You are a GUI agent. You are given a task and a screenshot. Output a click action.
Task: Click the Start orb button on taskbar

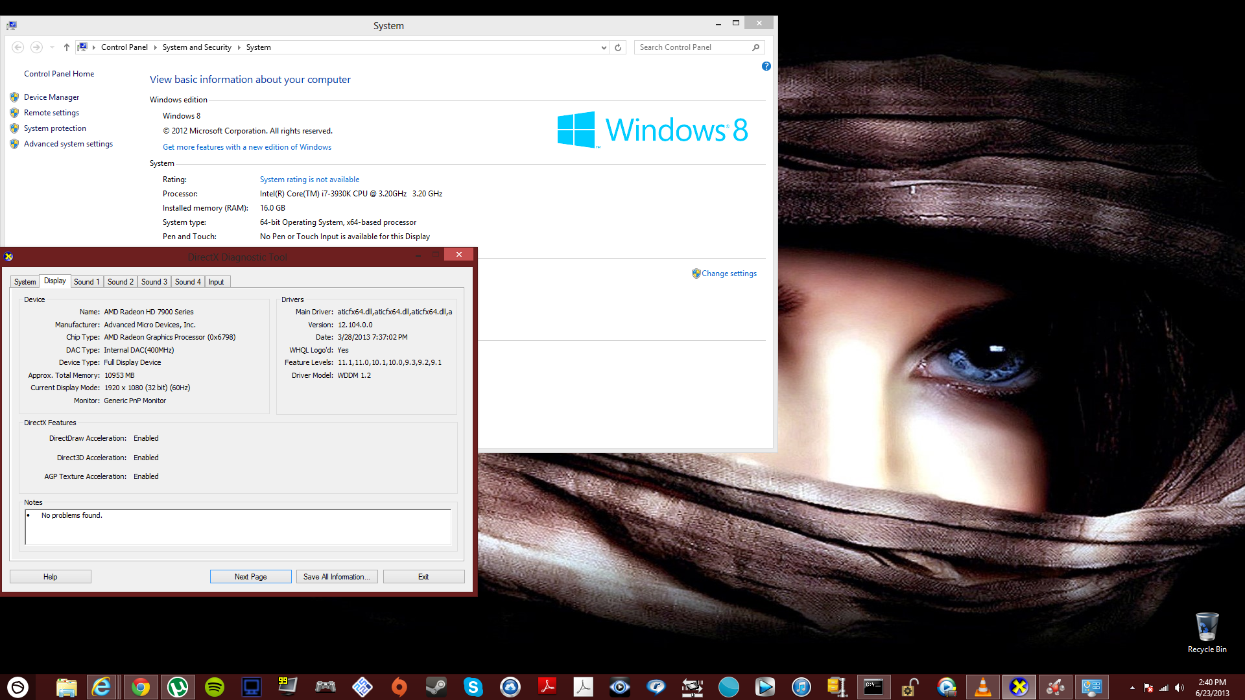[18, 687]
